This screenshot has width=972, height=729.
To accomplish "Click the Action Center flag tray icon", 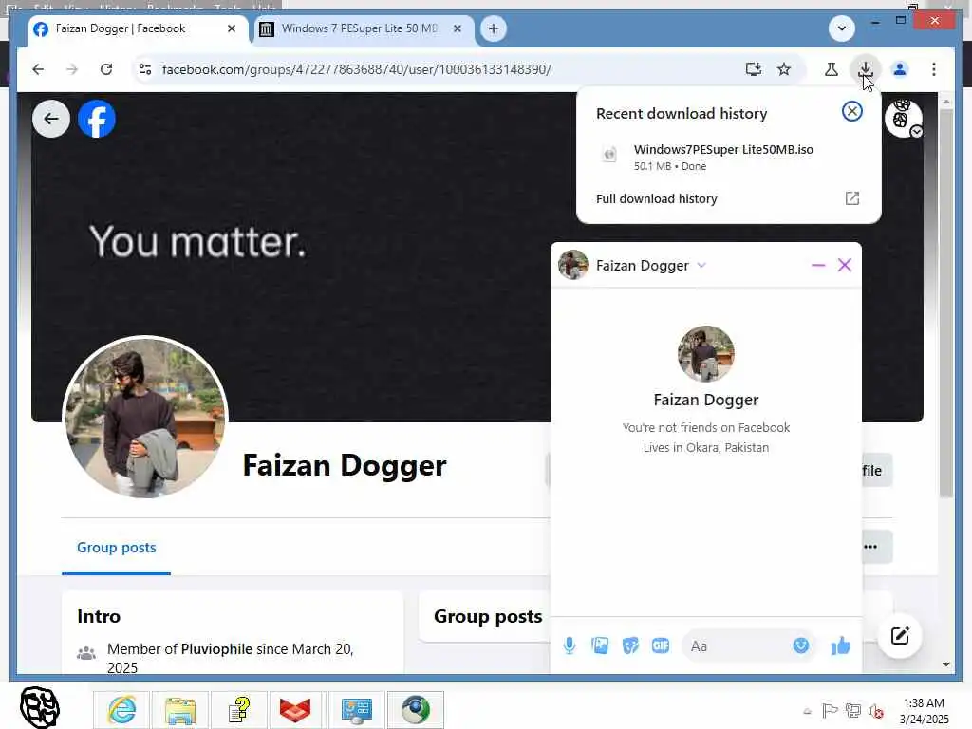I will pos(830,711).
